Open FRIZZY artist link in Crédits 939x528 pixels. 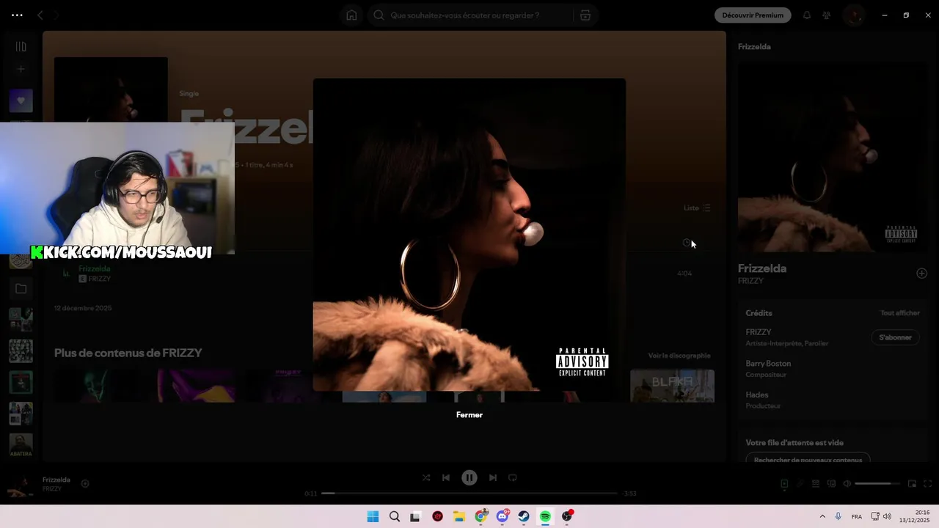[759, 332]
